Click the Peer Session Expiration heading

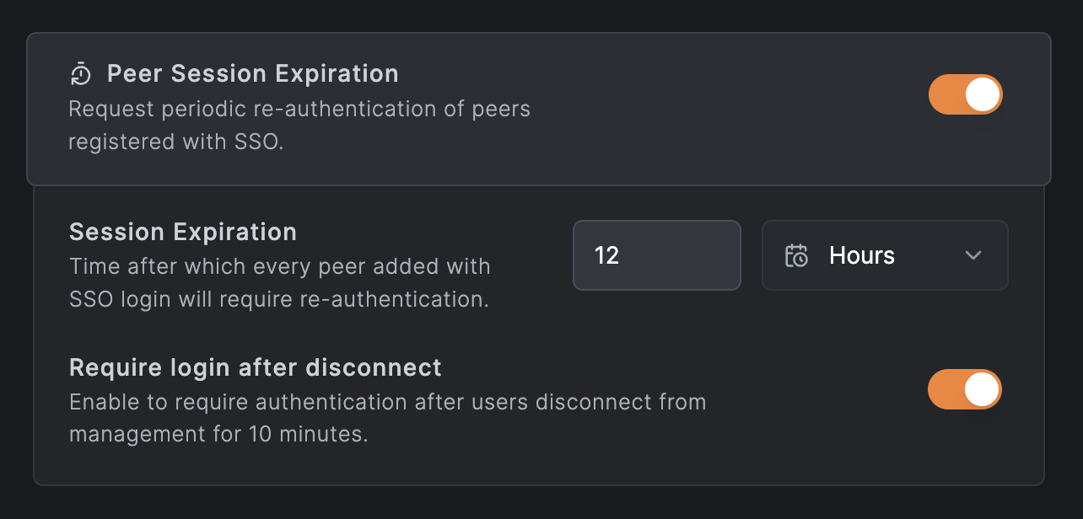[x=252, y=74]
